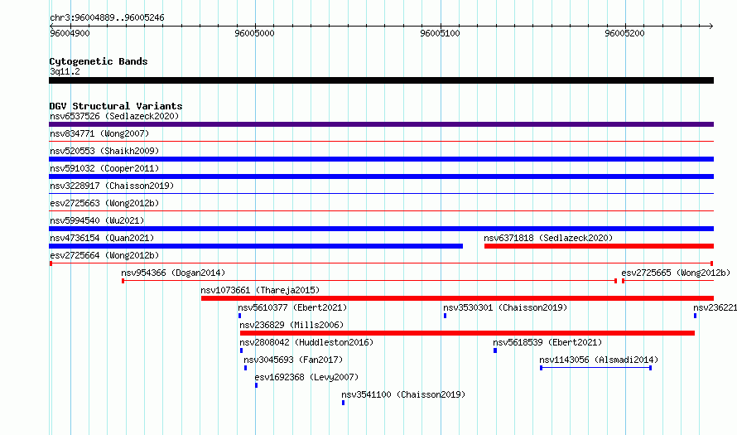Click the esv2725665 (Wong2012b) label
Screen dimensions: 737x435
click(676, 273)
